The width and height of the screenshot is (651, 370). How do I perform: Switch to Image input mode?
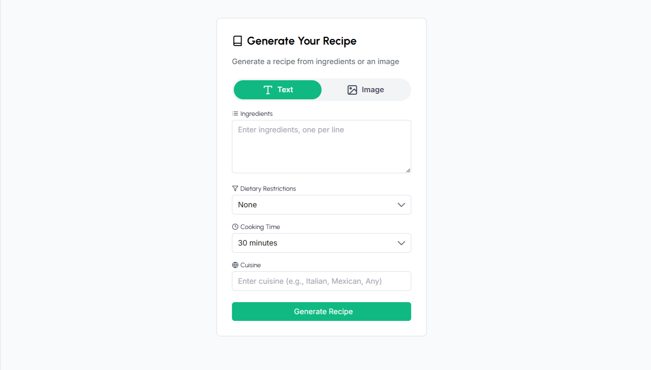366,90
